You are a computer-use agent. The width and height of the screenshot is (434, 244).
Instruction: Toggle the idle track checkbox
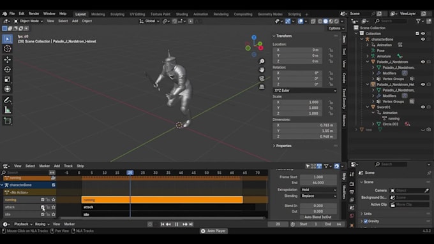pos(43,214)
